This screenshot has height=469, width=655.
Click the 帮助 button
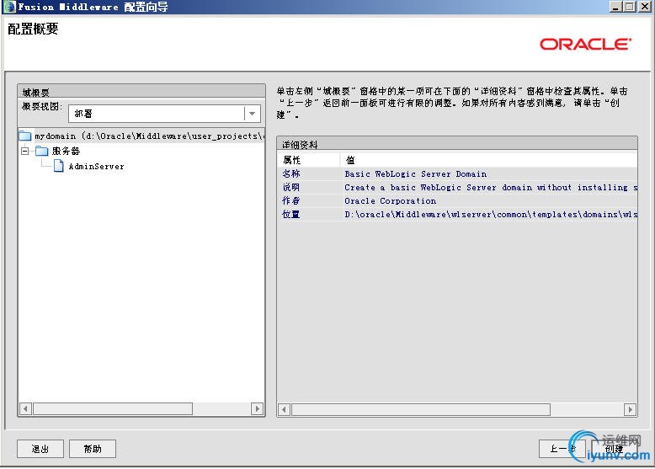pos(93,449)
